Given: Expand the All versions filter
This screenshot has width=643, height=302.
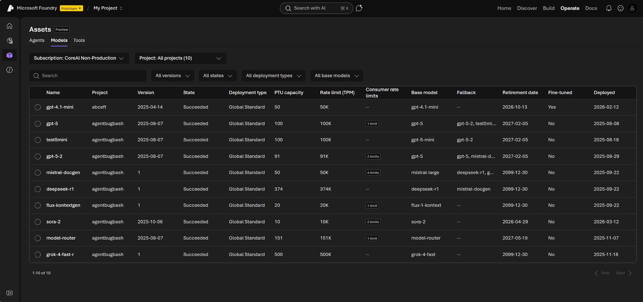Looking at the screenshot, I should [x=173, y=76].
